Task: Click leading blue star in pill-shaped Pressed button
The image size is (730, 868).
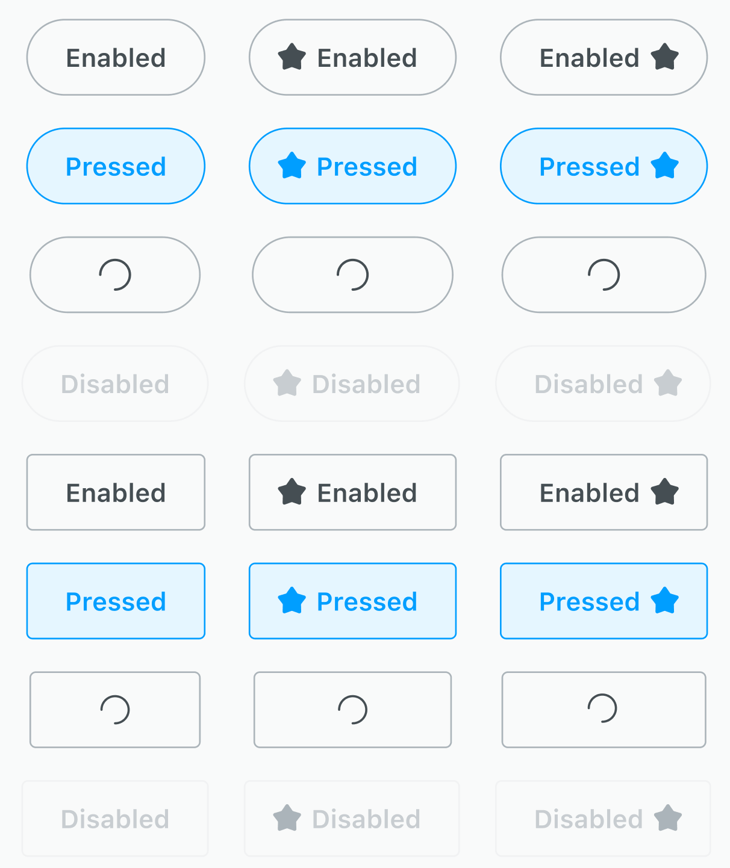Action: tap(292, 166)
